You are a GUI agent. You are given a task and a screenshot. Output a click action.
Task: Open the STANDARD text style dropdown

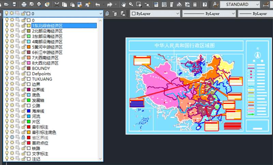[x=258, y=4]
